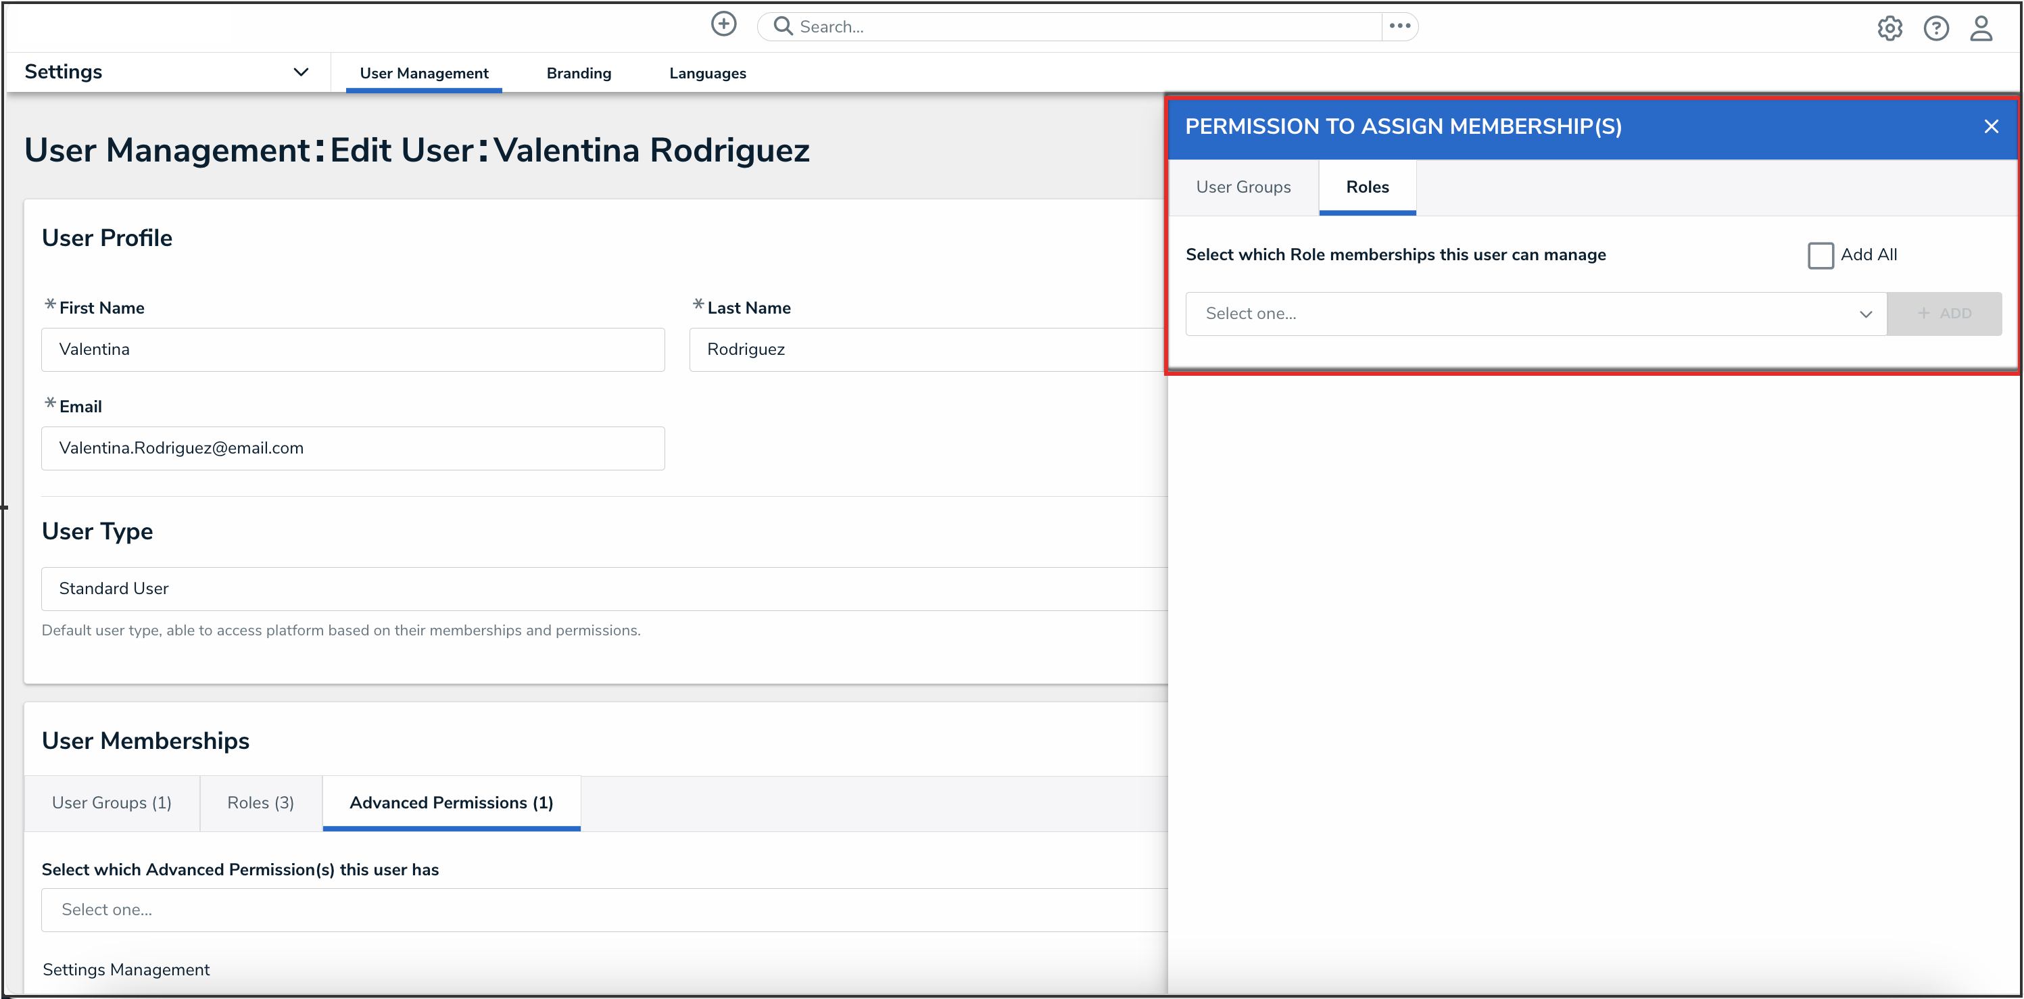This screenshot has width=2024, height=999.
Task: Open the search options ellipsis icon
Action: point(1399,26)
